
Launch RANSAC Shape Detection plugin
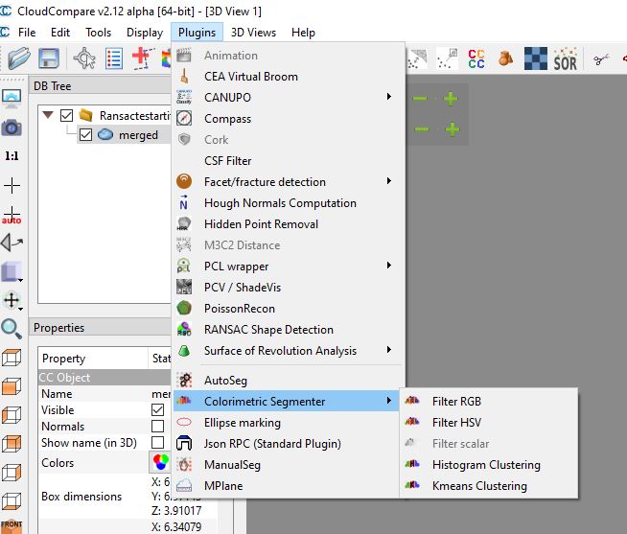coord(268,329)
